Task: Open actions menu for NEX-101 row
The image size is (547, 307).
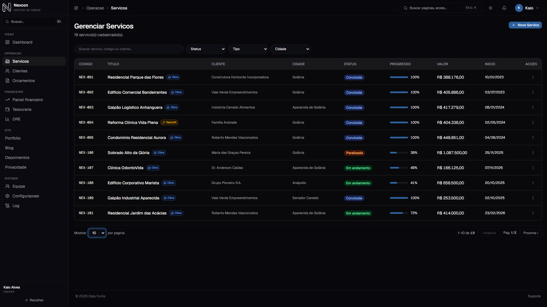Action: tap(533, 213)
